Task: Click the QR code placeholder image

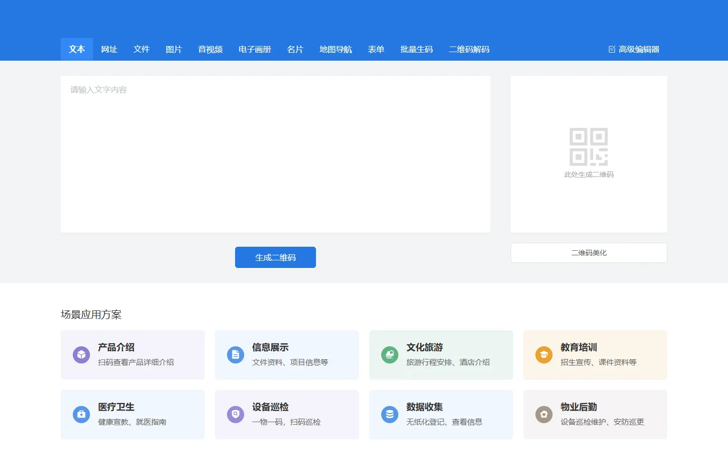Action: coord(589,147)
